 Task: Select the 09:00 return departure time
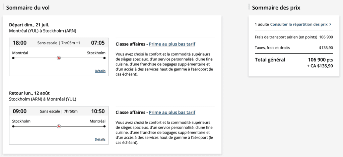pos(19,111)
